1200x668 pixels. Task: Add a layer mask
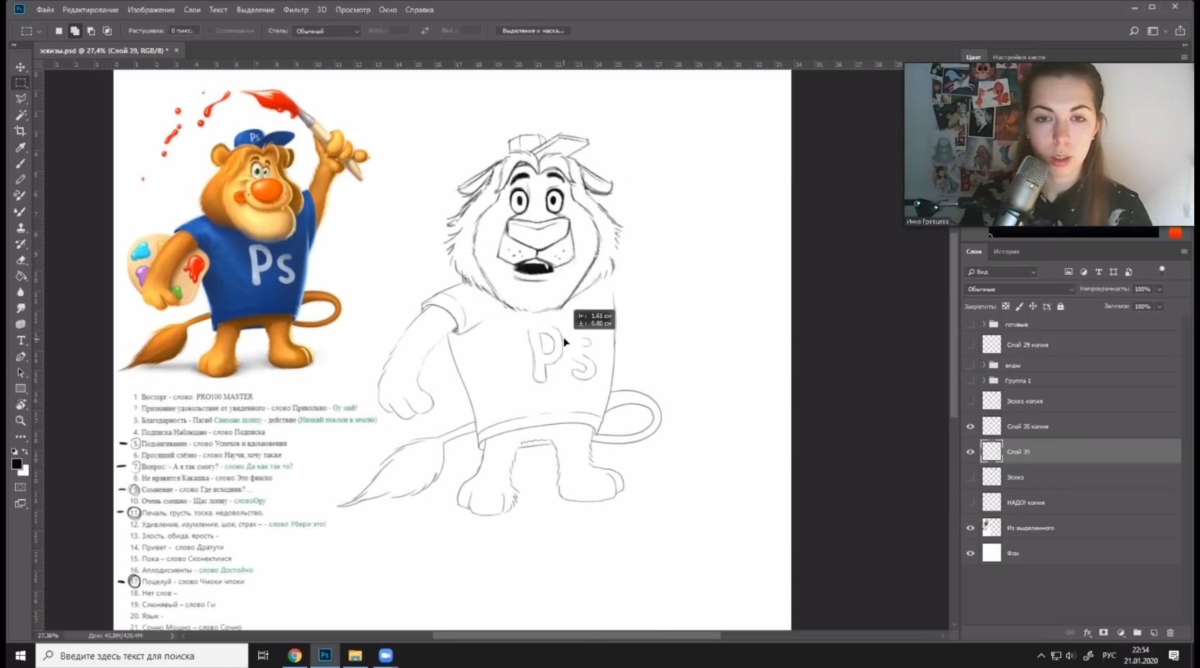pyautogui.click(x=1104, y=633)
